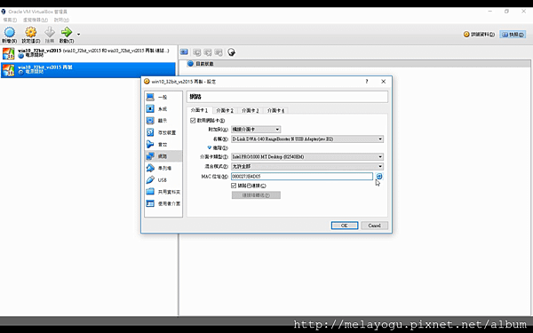Click the Snapshots (快照) button at top right
This screenshot has width=533, height=333.
(x=513, y=35)
